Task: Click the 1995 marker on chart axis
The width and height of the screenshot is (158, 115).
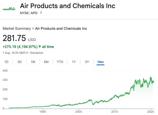Action: [x=42, y=112]
